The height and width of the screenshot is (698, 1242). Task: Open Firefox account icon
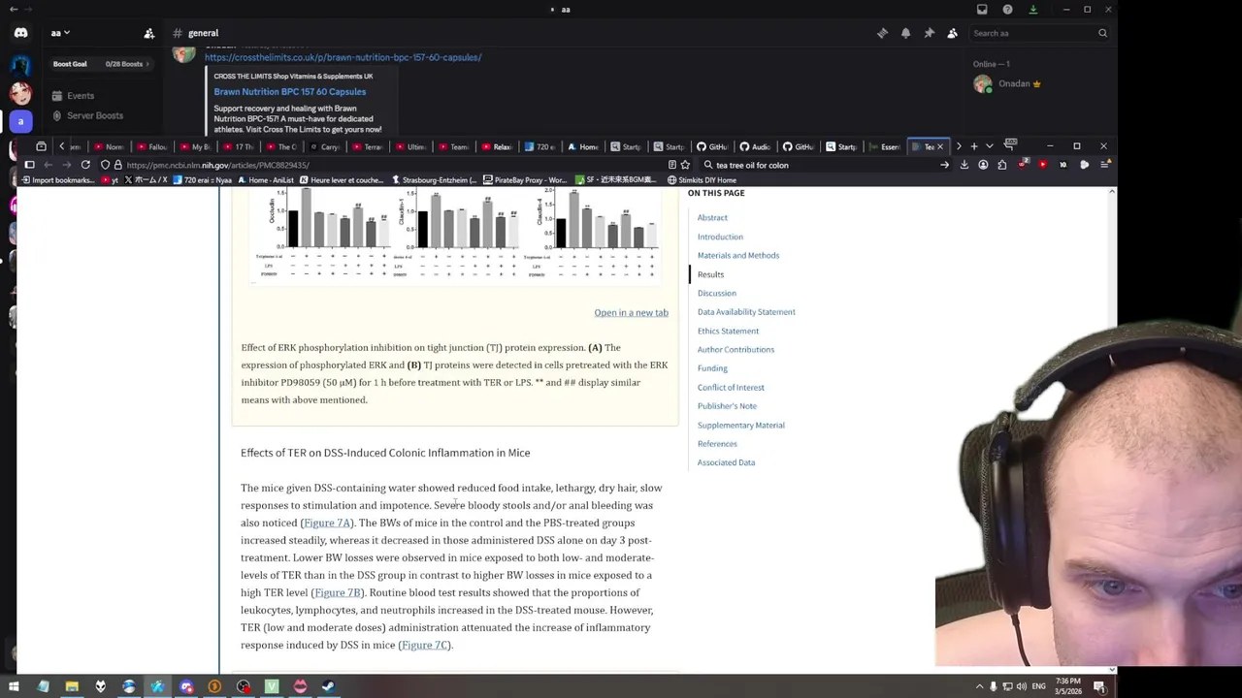click(983, 165)
